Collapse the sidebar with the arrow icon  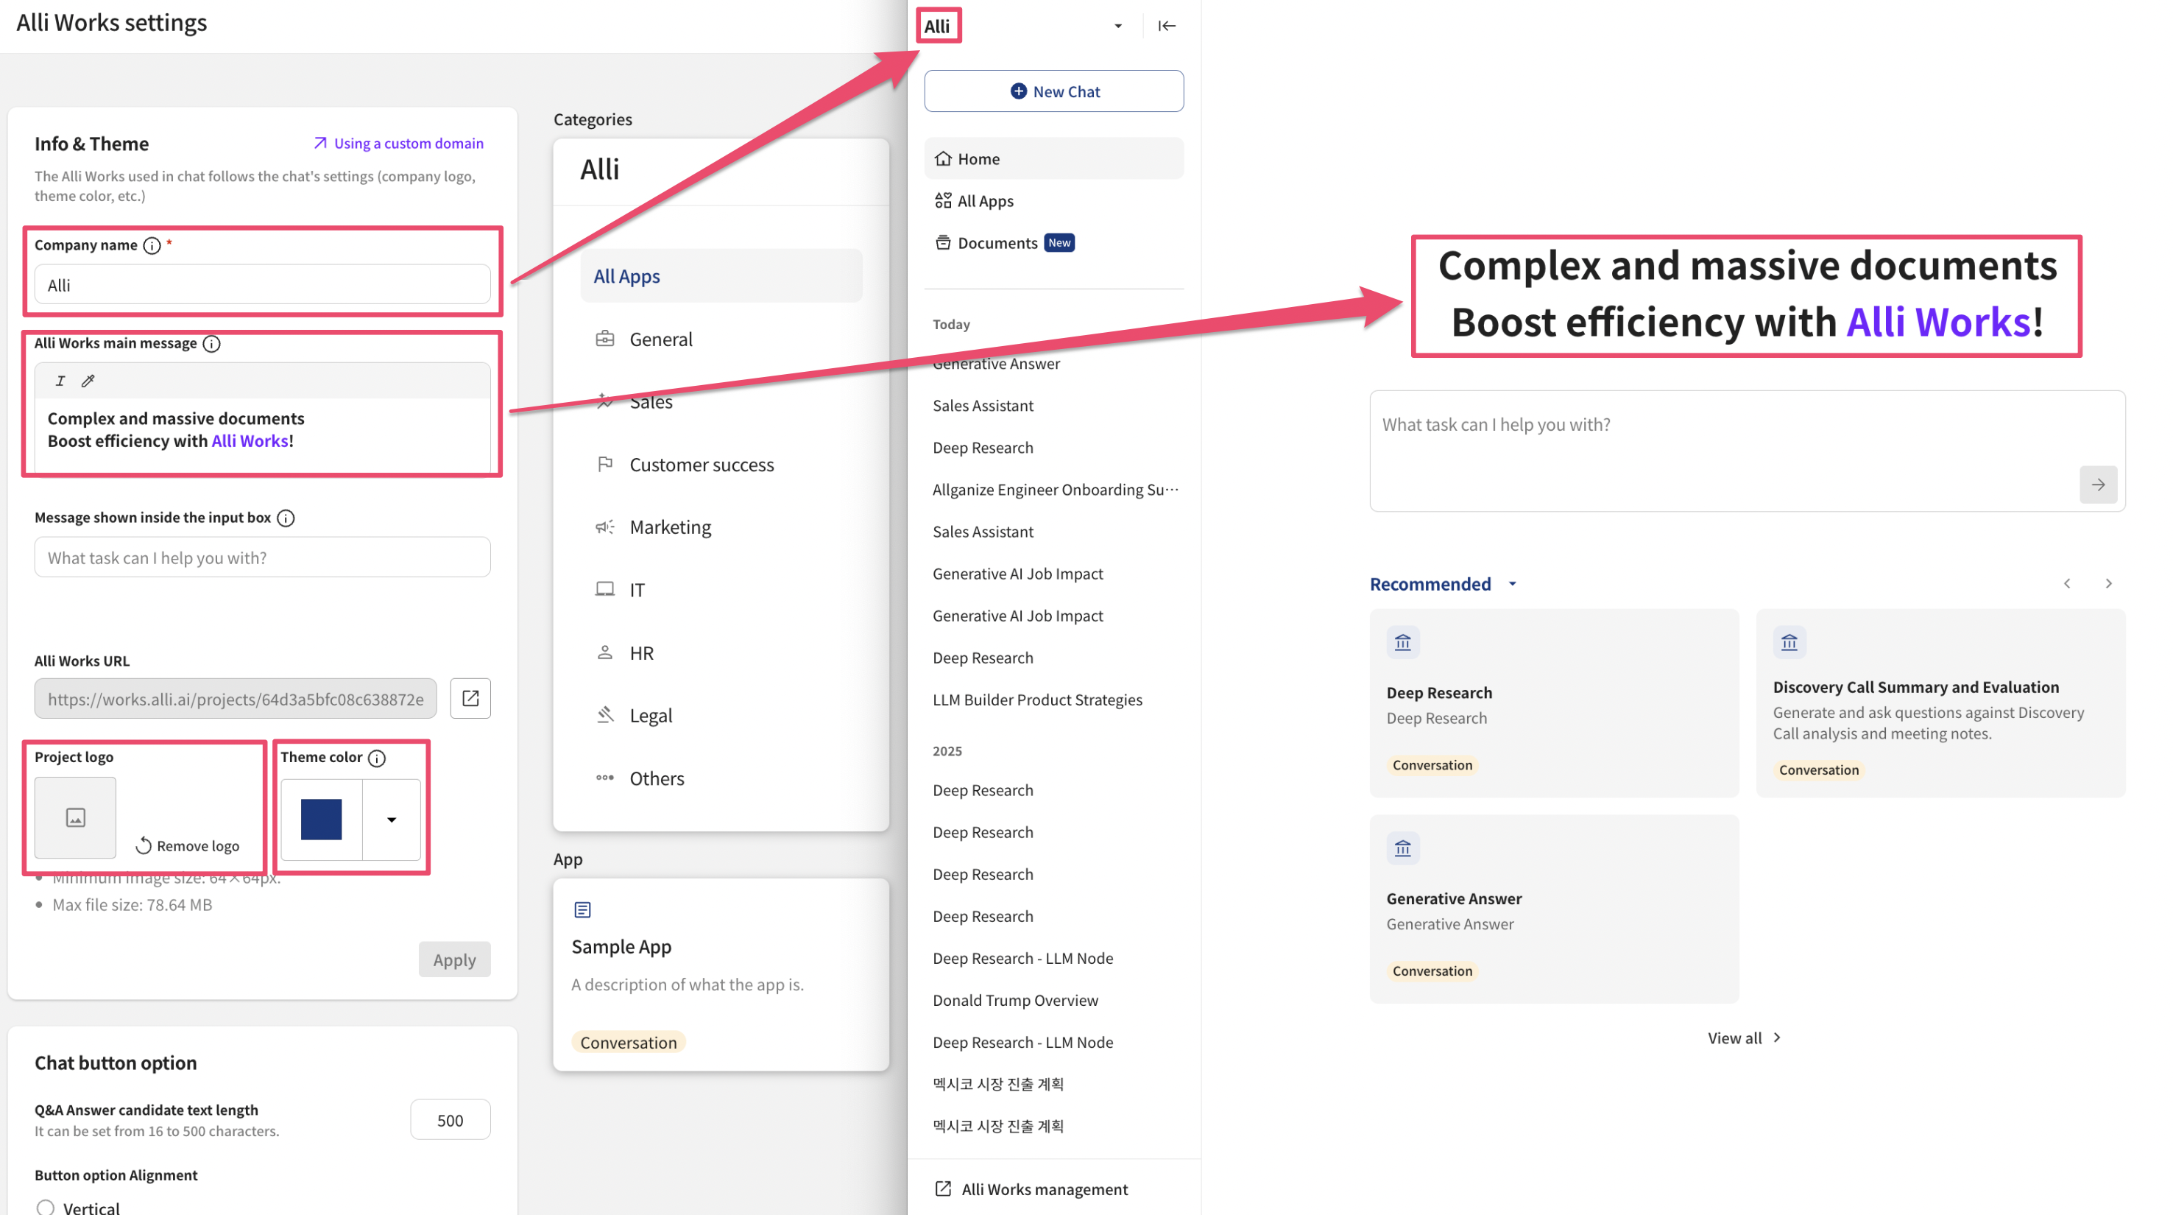click(x=1167, y=27)
